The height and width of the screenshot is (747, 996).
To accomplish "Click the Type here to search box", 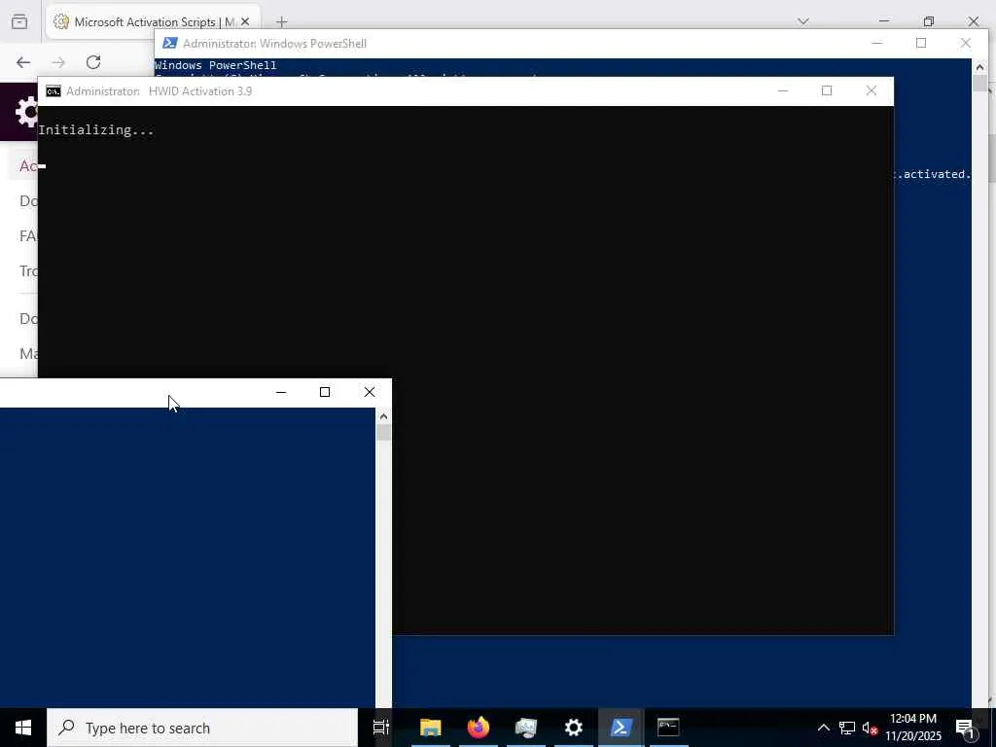I will 202,728.
